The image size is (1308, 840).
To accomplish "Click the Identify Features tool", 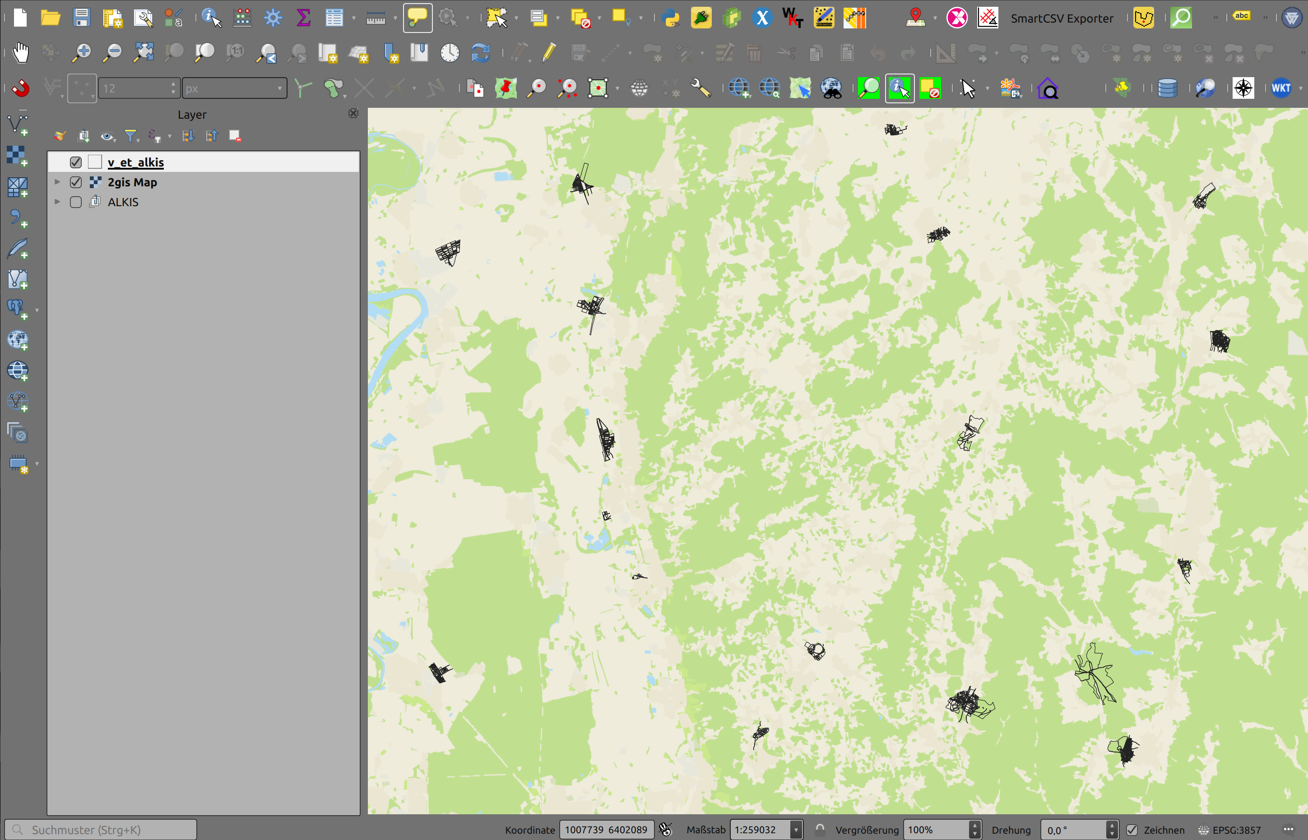I will pos(211,18).
